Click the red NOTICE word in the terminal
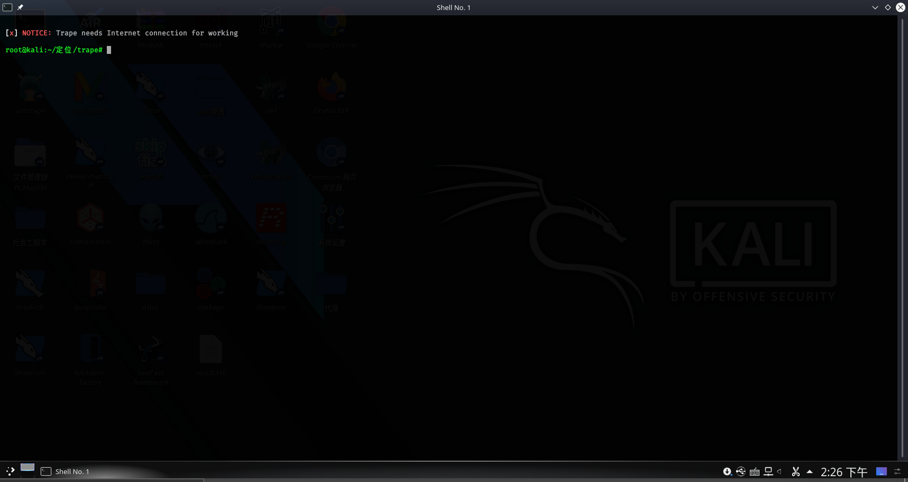Viewport: 908px width, 482px height. pos(36,33)
